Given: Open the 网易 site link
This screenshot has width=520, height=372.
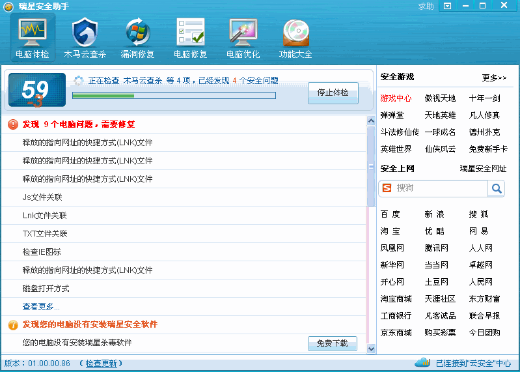Looking at the screenshot, I should (479, 231).
